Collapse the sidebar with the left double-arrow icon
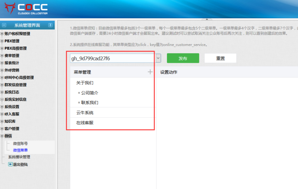The width and height of the screenshot is (298, 189). (x=4, y=25)
